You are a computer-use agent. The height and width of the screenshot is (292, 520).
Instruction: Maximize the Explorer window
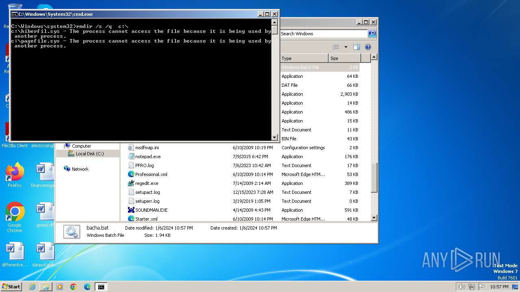(366, 22)
